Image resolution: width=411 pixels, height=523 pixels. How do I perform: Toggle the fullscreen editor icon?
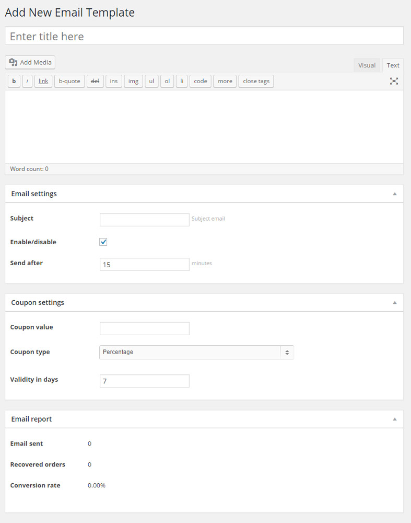click(x=394, y=81)
